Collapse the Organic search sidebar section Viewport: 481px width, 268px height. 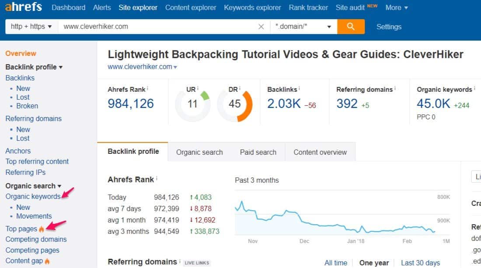pyautogui.click(x=33, y=186)
